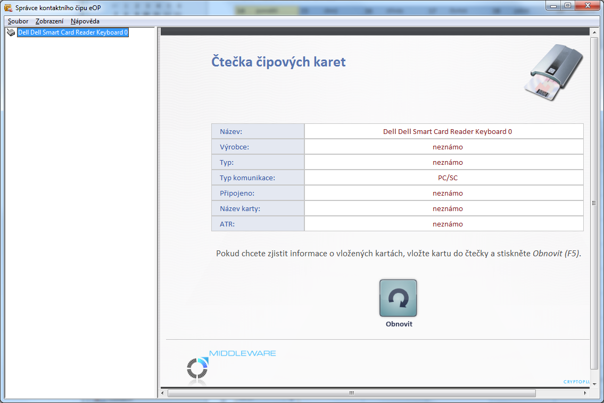
Task: Click the instruction text about Obnovit (F5)
Action: tap(398, 253)
